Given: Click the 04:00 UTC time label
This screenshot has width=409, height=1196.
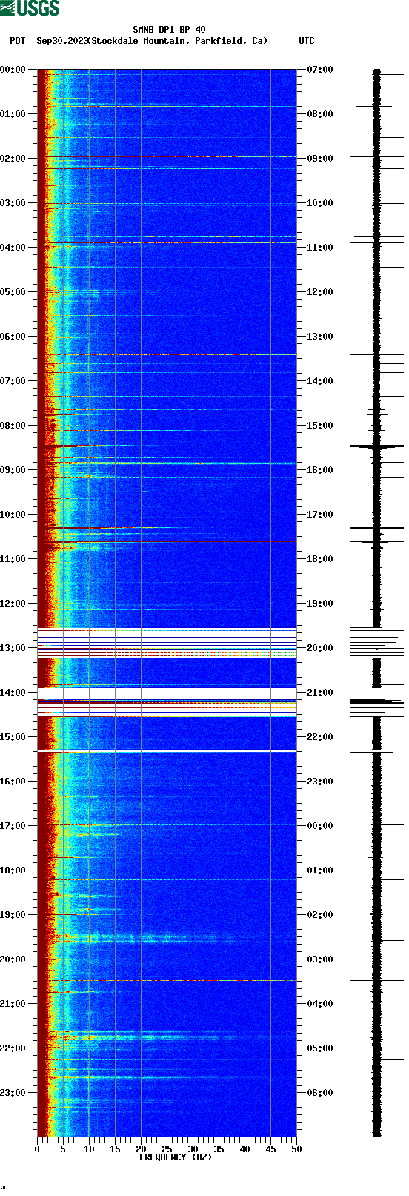Looking at the screenshot, I should [320, 1004].
